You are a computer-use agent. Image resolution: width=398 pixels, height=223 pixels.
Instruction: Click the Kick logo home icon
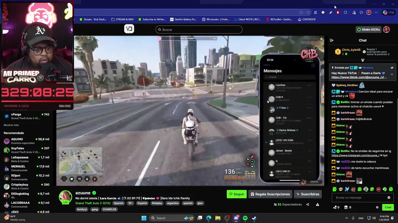tap(129, 29)
